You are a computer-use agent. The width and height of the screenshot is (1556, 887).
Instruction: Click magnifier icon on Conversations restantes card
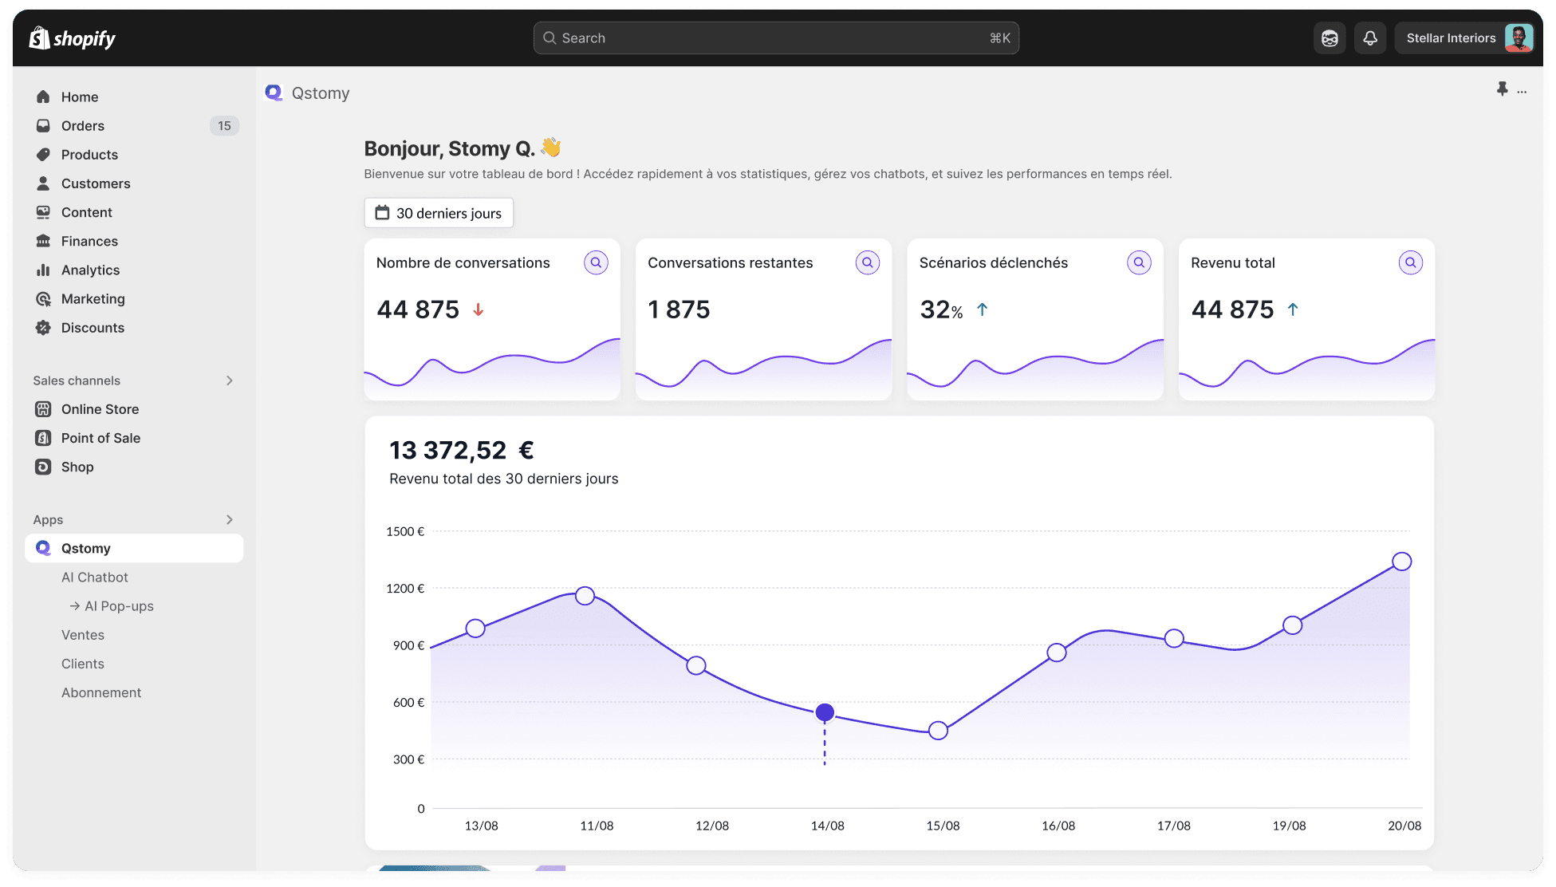pos(867,262)
